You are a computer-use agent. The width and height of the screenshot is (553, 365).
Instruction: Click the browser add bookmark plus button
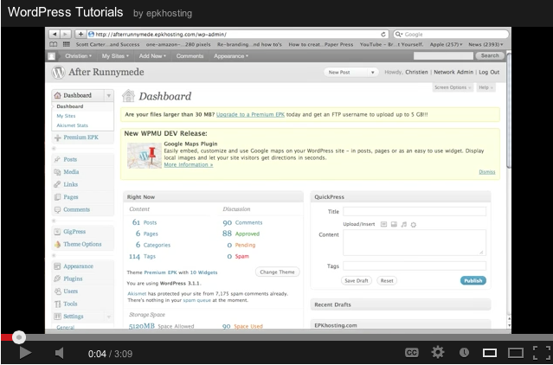80,35
